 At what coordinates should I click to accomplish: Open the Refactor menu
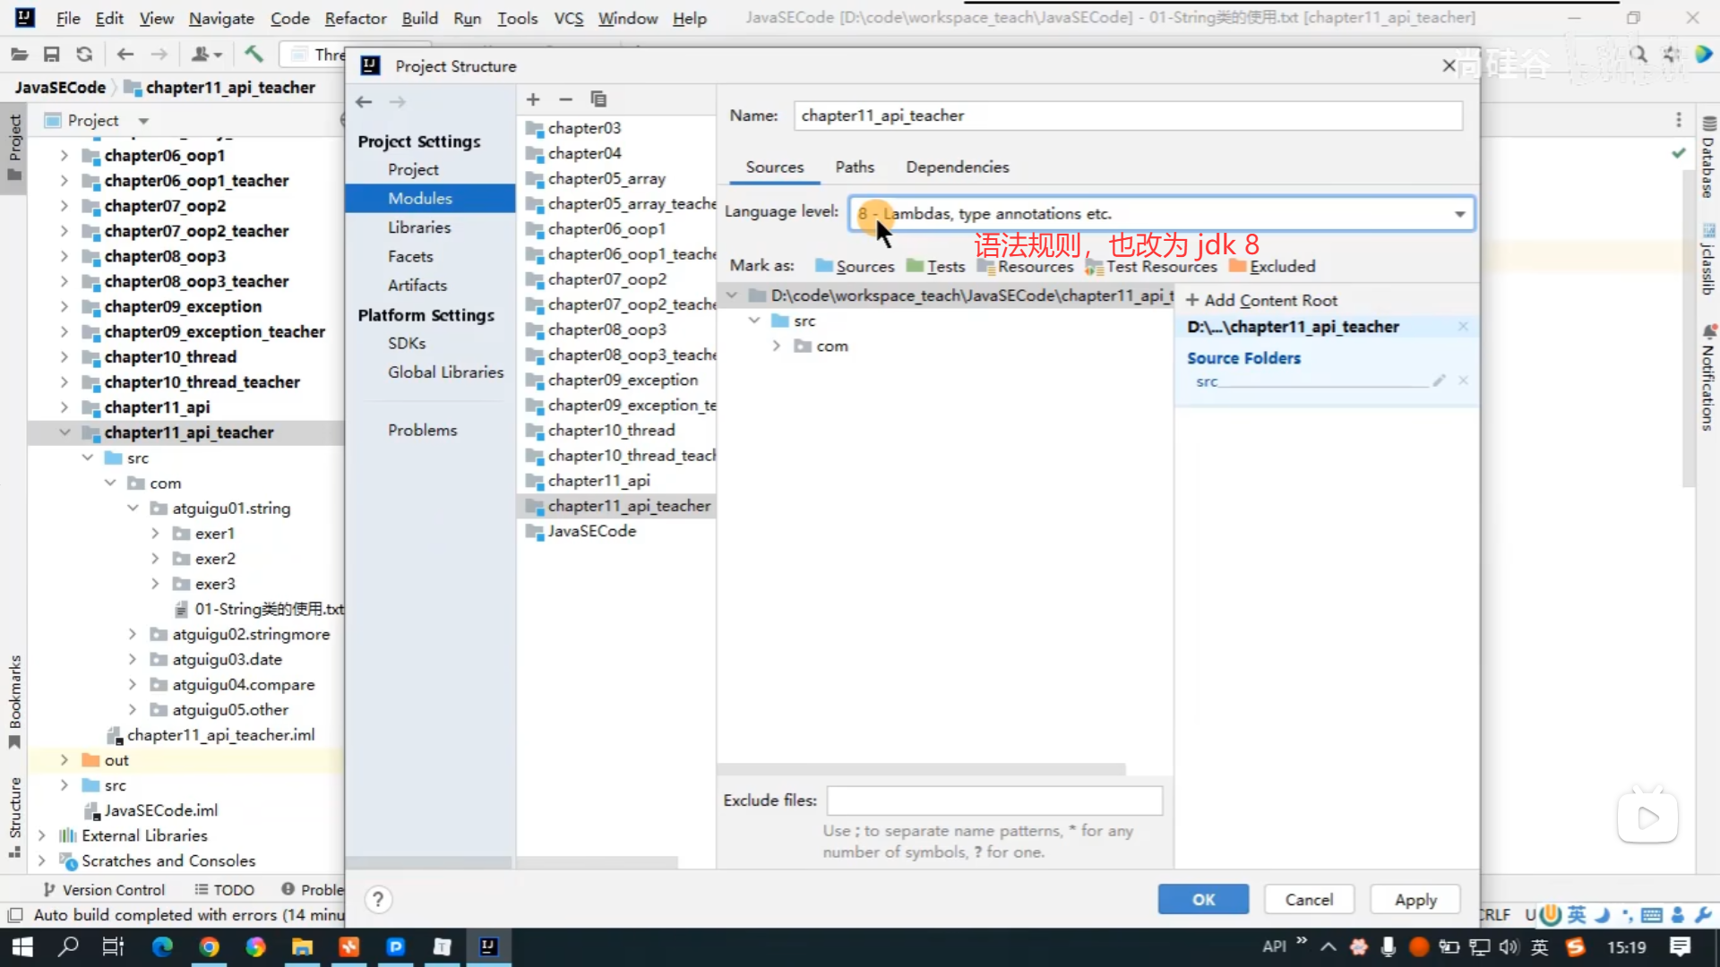[355, 18]
